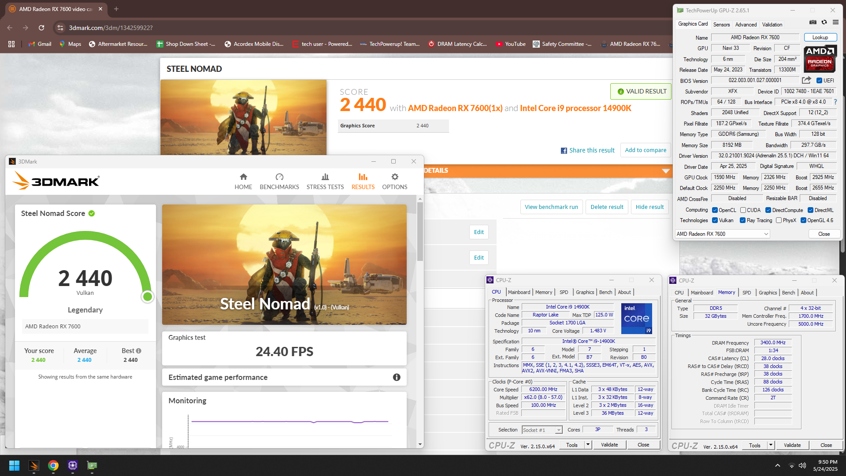Toggle DirectML checkbox
Screen dimensions: 846x476
[811, 210]
